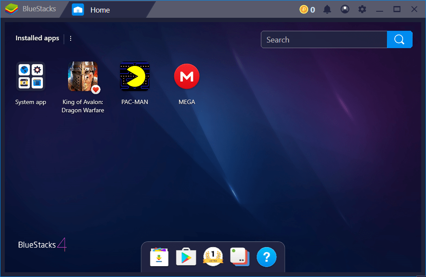Viewport: 426px width, 277px height.
Task: Open the Installed apps three-dot menu
Action: 71,38
